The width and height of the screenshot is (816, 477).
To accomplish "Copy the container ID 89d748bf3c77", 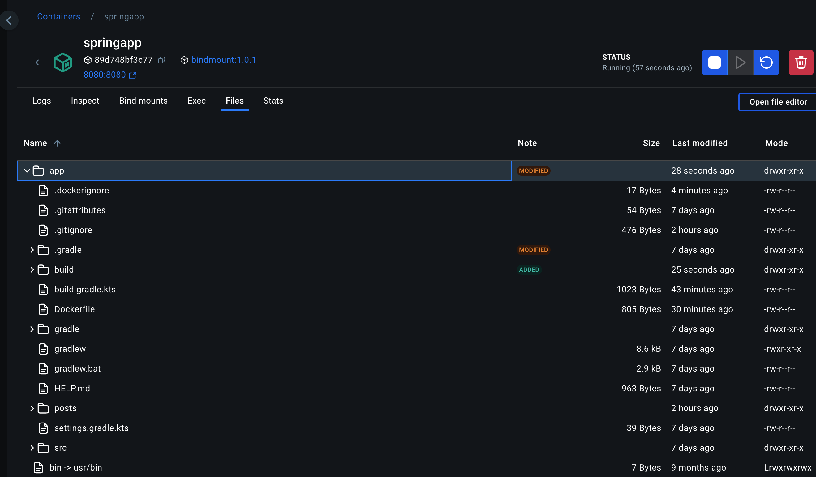I will click(161, 60).
